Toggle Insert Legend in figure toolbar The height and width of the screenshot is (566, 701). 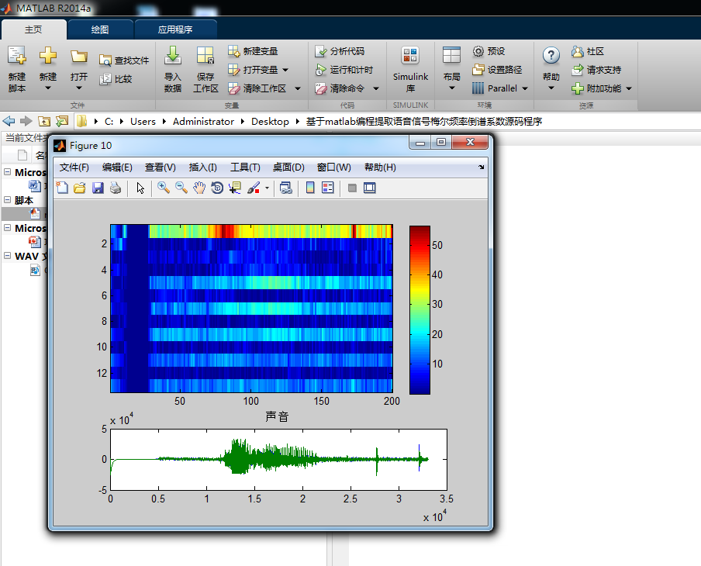[328, 188]
